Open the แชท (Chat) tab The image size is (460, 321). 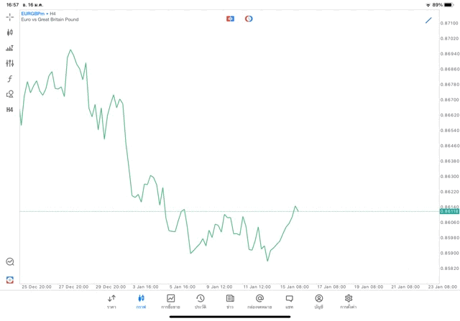click(x=289, y=302)
